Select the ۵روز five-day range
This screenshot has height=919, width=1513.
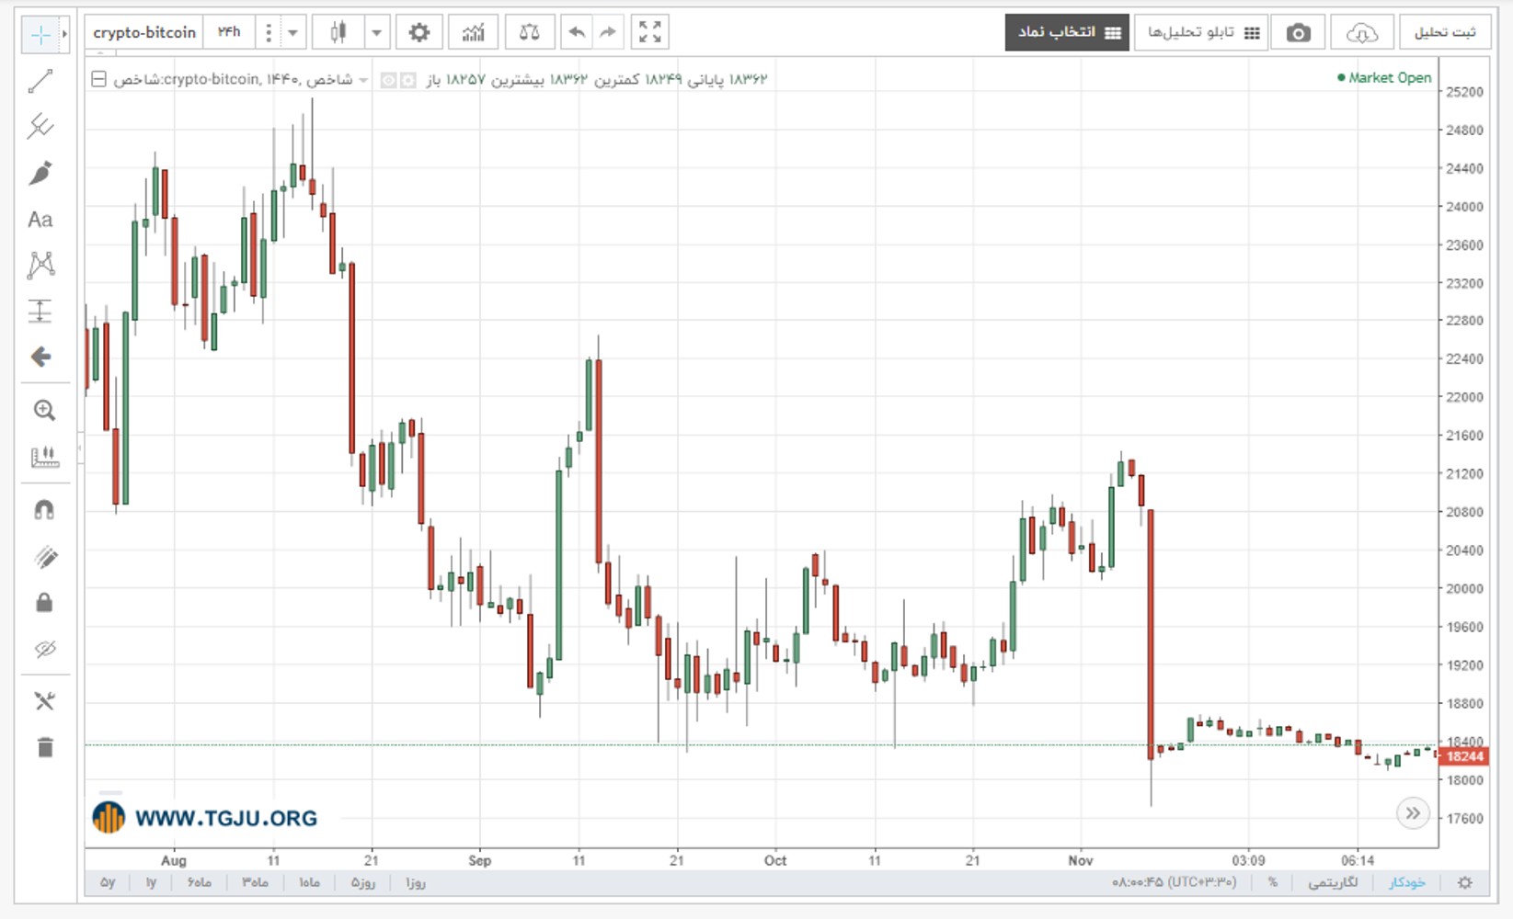pos(362,882)
